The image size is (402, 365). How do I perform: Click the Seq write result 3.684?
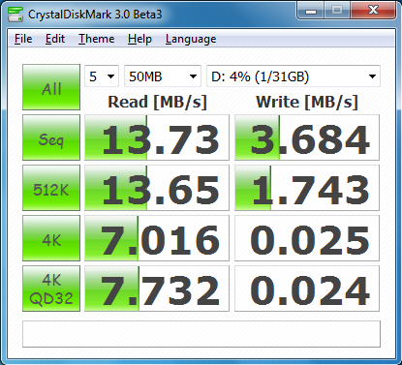(307, 137)
